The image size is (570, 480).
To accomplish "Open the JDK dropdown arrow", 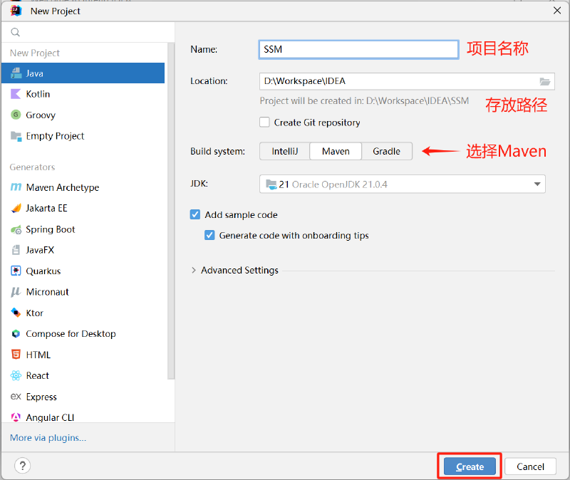I will point(537,184).
